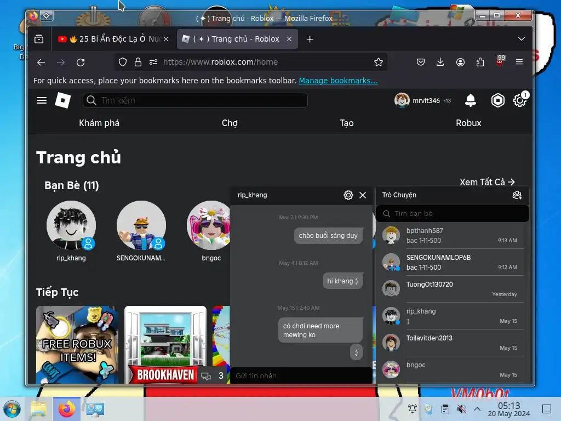561x421 pixels.
Task: Create a group chat from Trò Chuyện
Action: click(x=517, y=195)
